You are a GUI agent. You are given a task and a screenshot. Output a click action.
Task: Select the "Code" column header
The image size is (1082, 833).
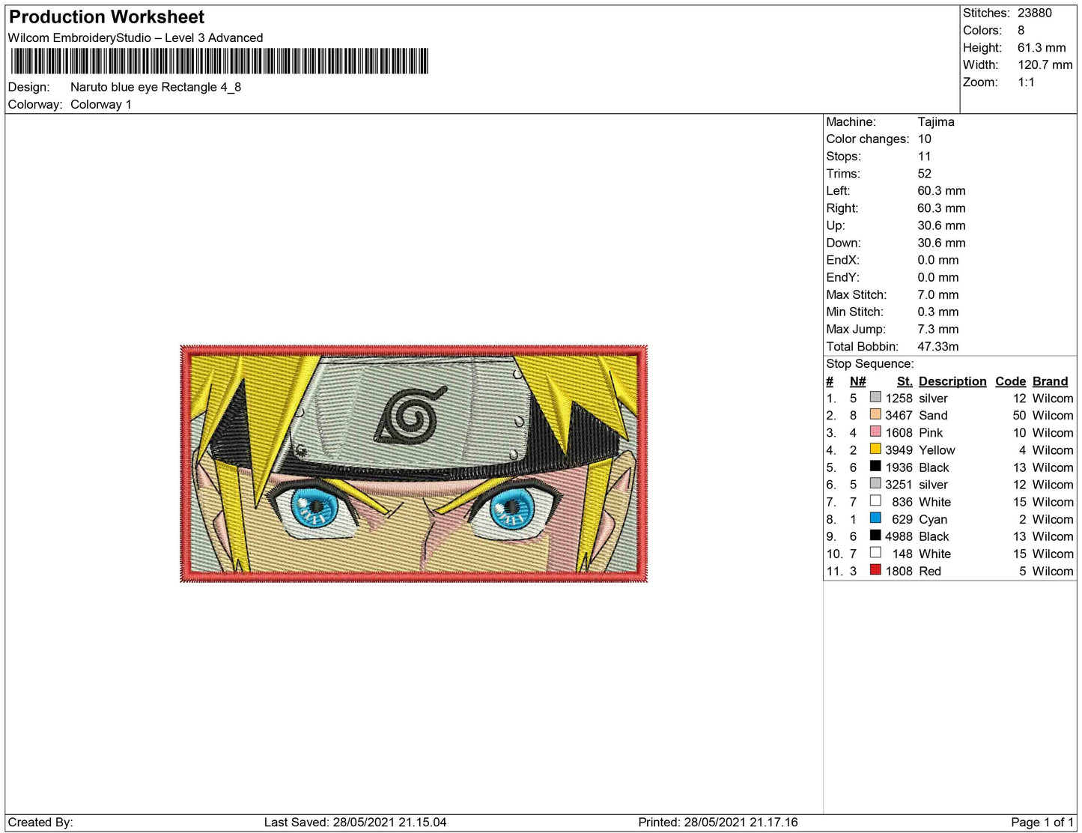click(x=1011, y=381)
